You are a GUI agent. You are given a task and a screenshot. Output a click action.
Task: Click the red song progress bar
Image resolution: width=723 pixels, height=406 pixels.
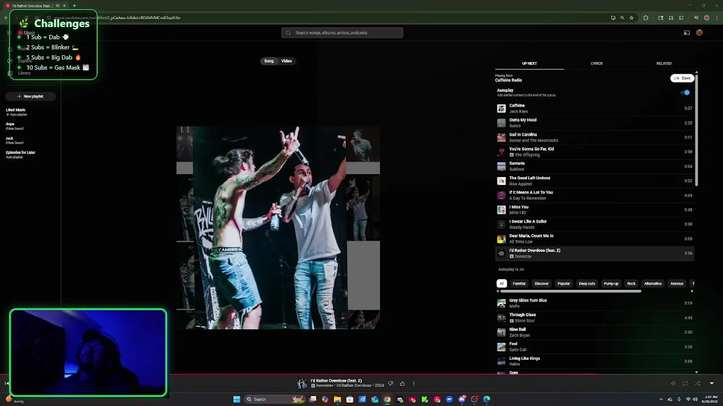pos(361,373)
